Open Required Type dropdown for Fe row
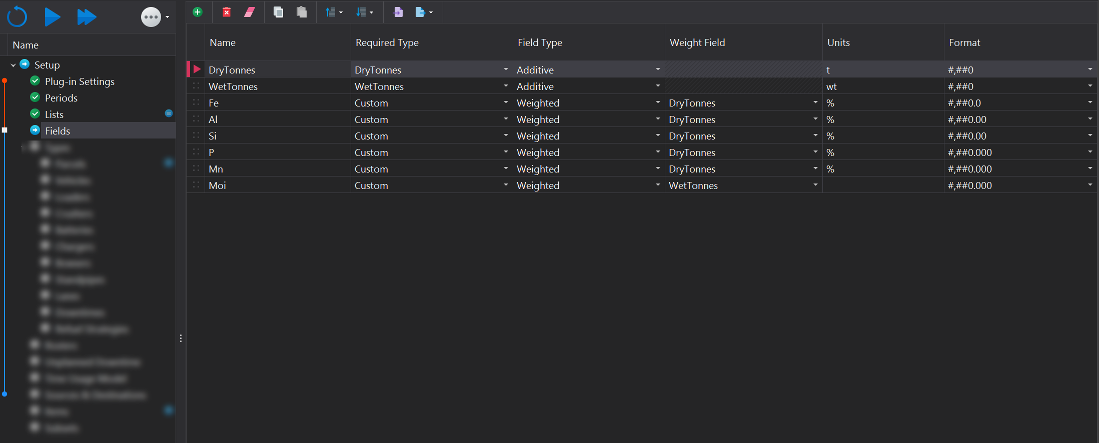1099x443 pixels. click(506, 102)
